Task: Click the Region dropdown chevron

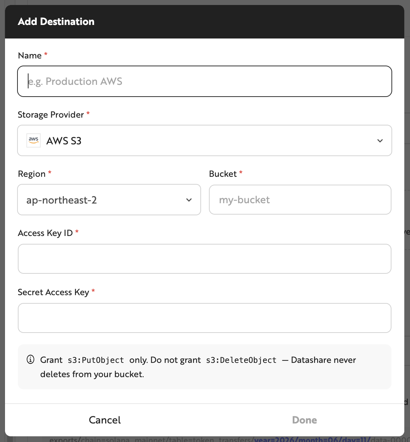Action: coord(189,200)
